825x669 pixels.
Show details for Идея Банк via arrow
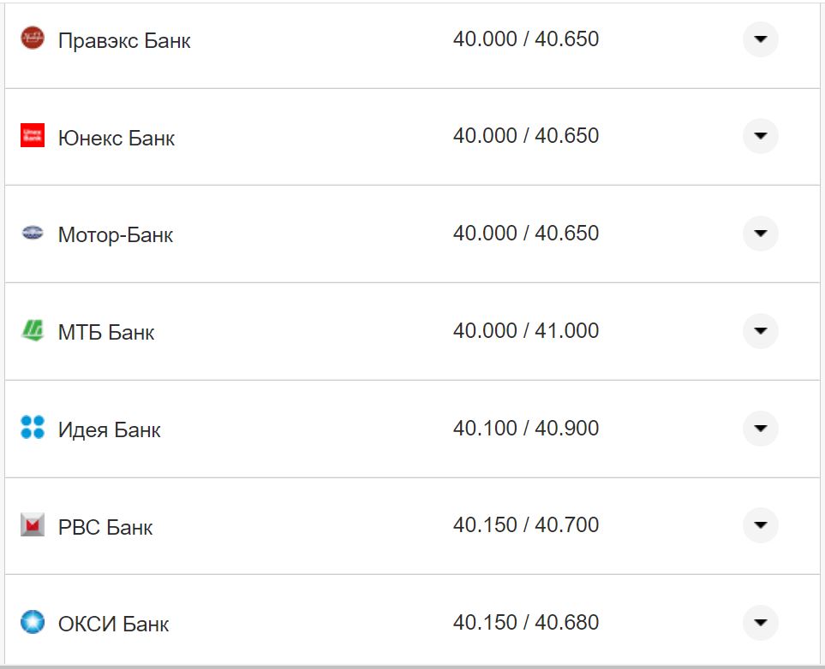click(760, 428)
